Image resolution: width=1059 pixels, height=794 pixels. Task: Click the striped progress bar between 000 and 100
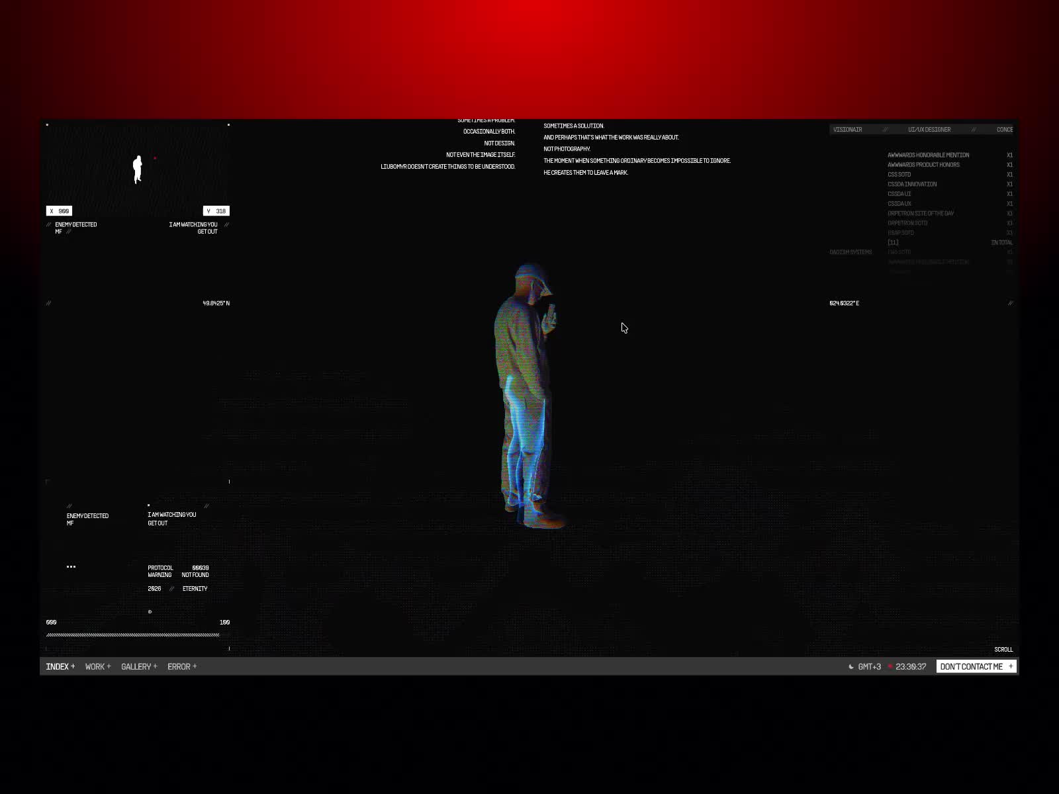coord(132,635)
